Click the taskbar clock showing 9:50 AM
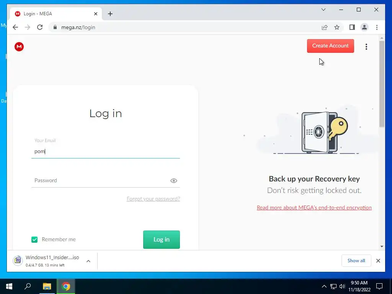 [359, 286]
